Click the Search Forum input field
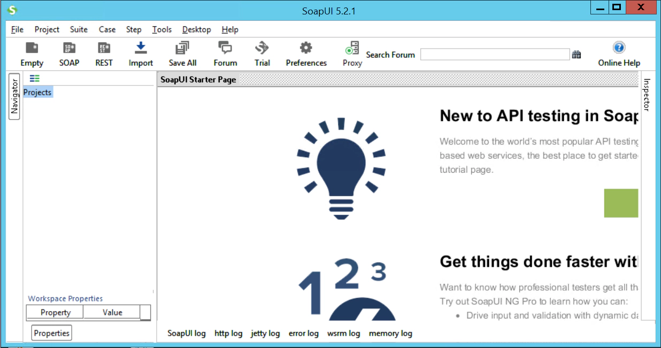 (495, 55)
